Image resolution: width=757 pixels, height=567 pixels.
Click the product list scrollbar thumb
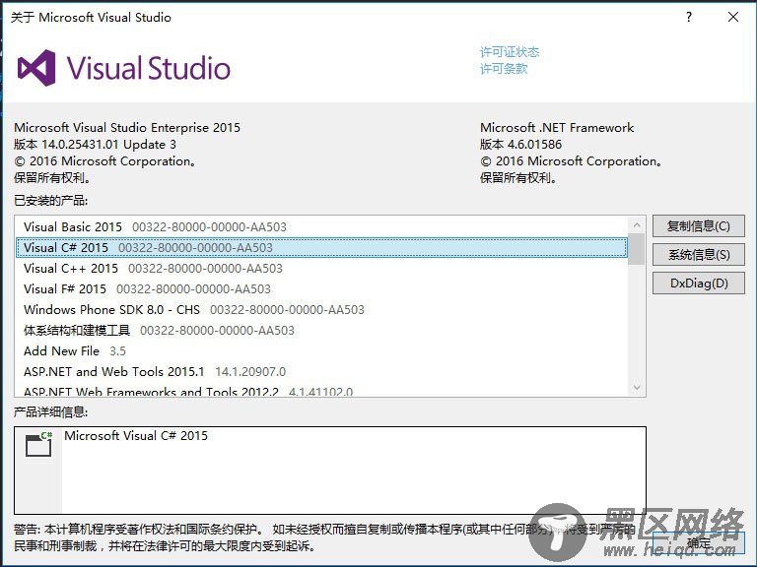click(637, 249)
